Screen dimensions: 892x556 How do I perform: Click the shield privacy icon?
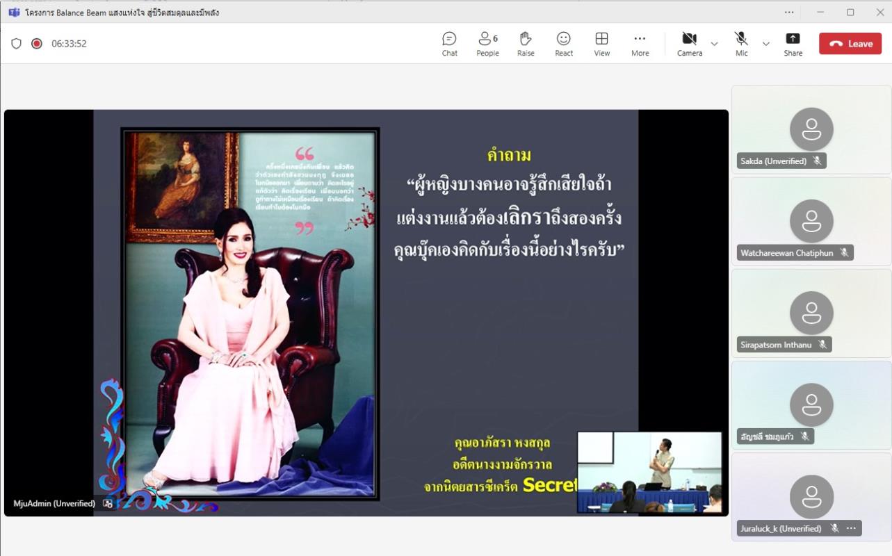16,44
